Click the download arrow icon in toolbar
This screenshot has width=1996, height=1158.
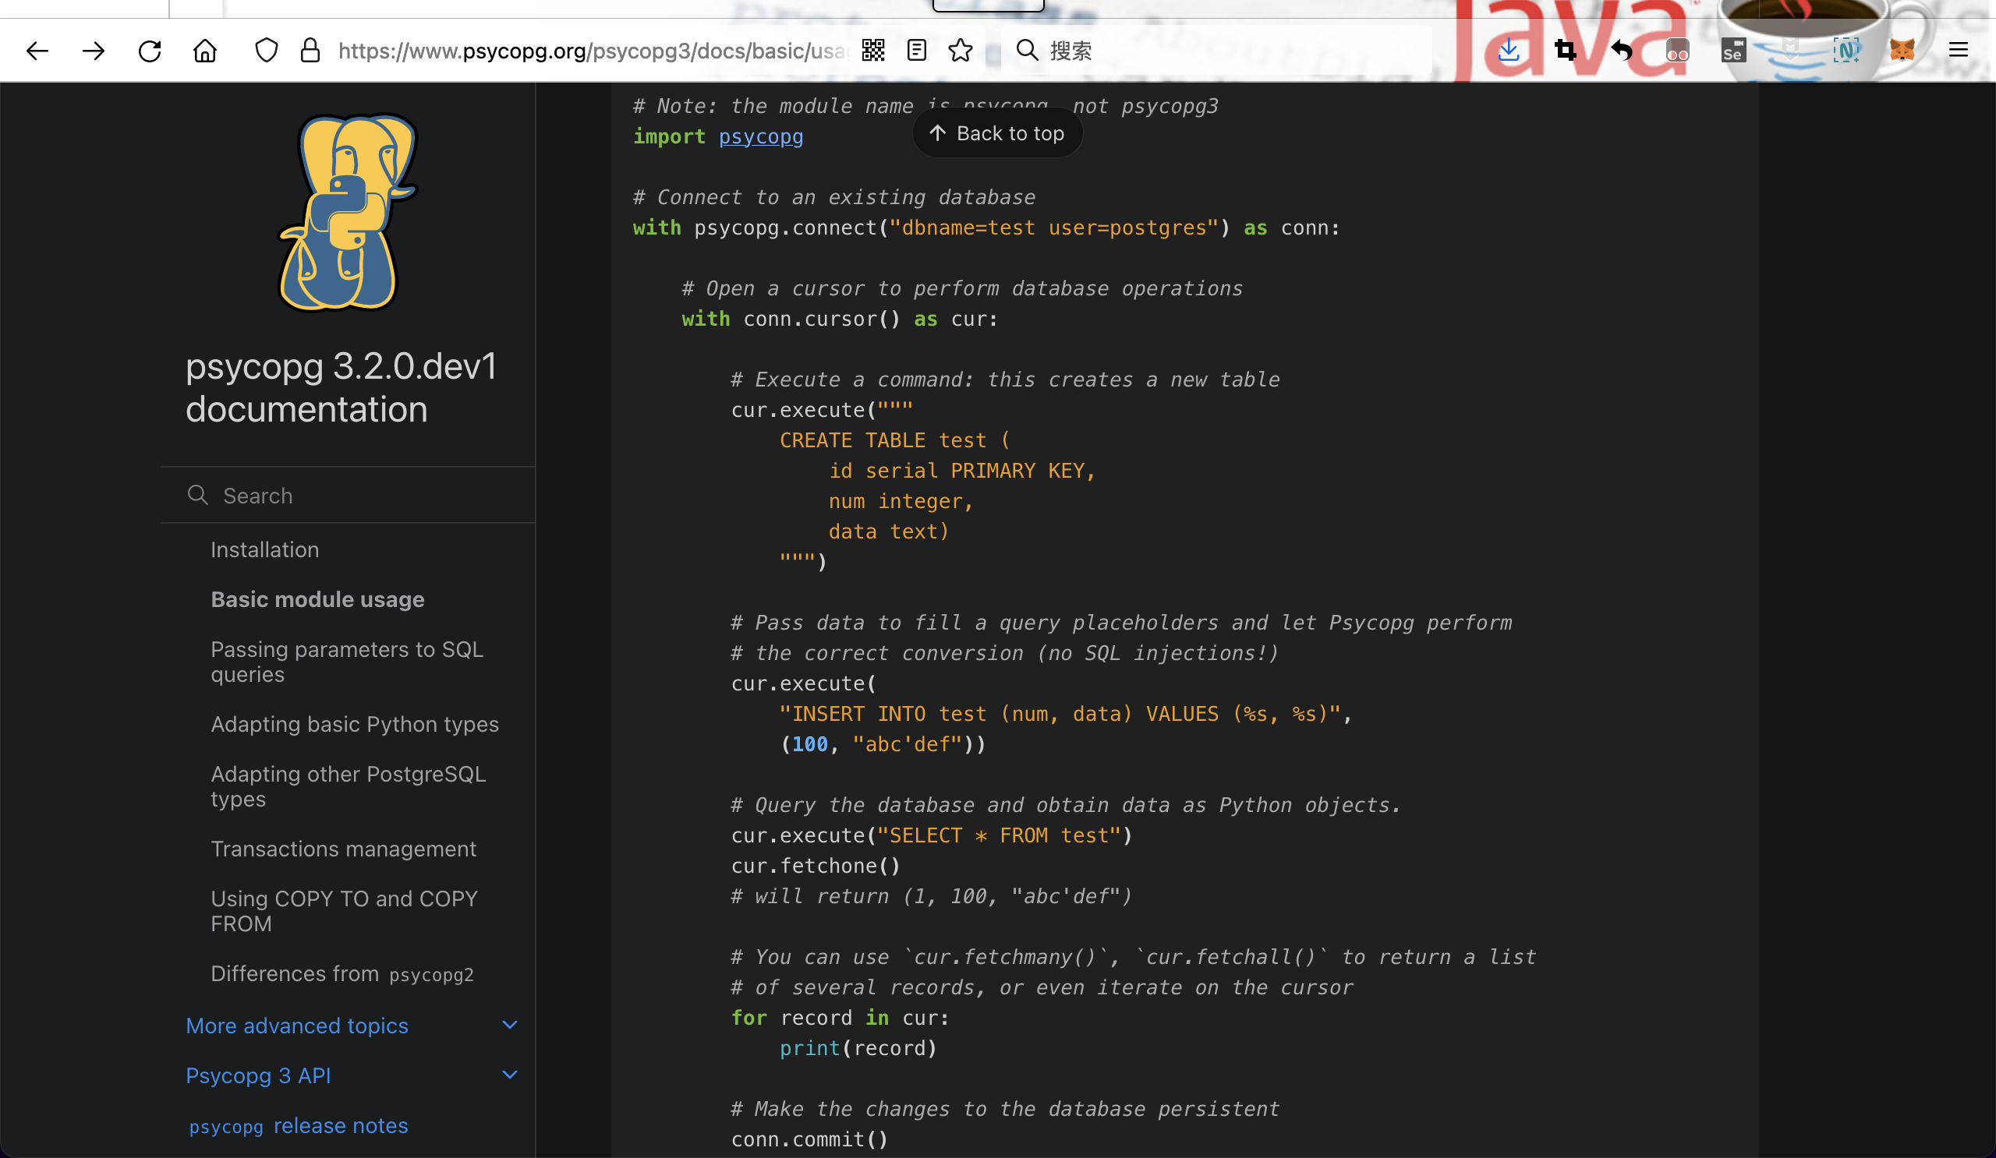(1509, 51)
